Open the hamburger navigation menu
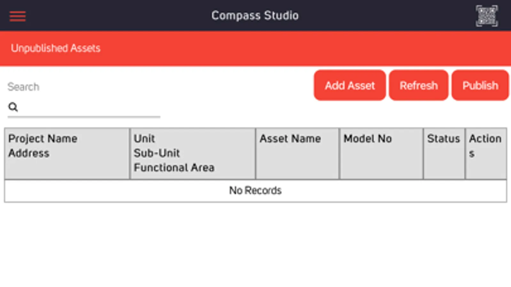 (18, 16)
